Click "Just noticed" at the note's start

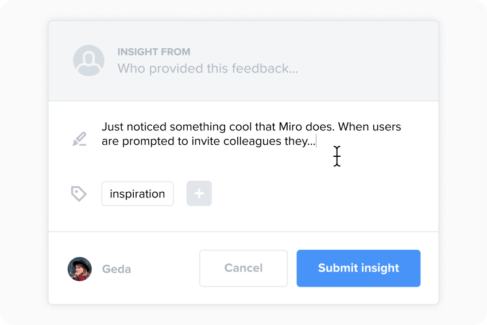[x=134, y=127]
